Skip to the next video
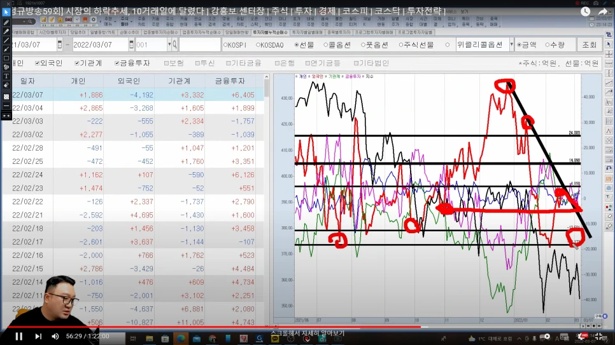 click(x=38, y=336)
